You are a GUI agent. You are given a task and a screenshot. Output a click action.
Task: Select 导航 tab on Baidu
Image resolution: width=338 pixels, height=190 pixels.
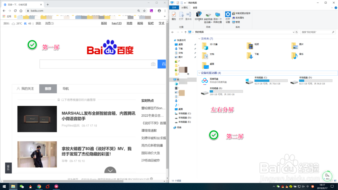coord(66,89)
